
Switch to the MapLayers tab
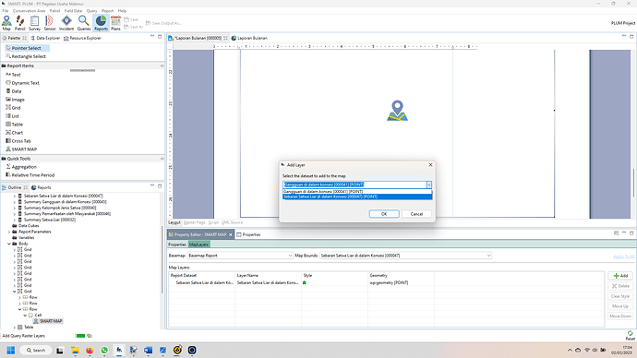click(x=198, y=245)
